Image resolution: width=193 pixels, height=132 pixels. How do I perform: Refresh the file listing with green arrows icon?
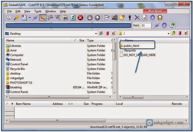73,18
